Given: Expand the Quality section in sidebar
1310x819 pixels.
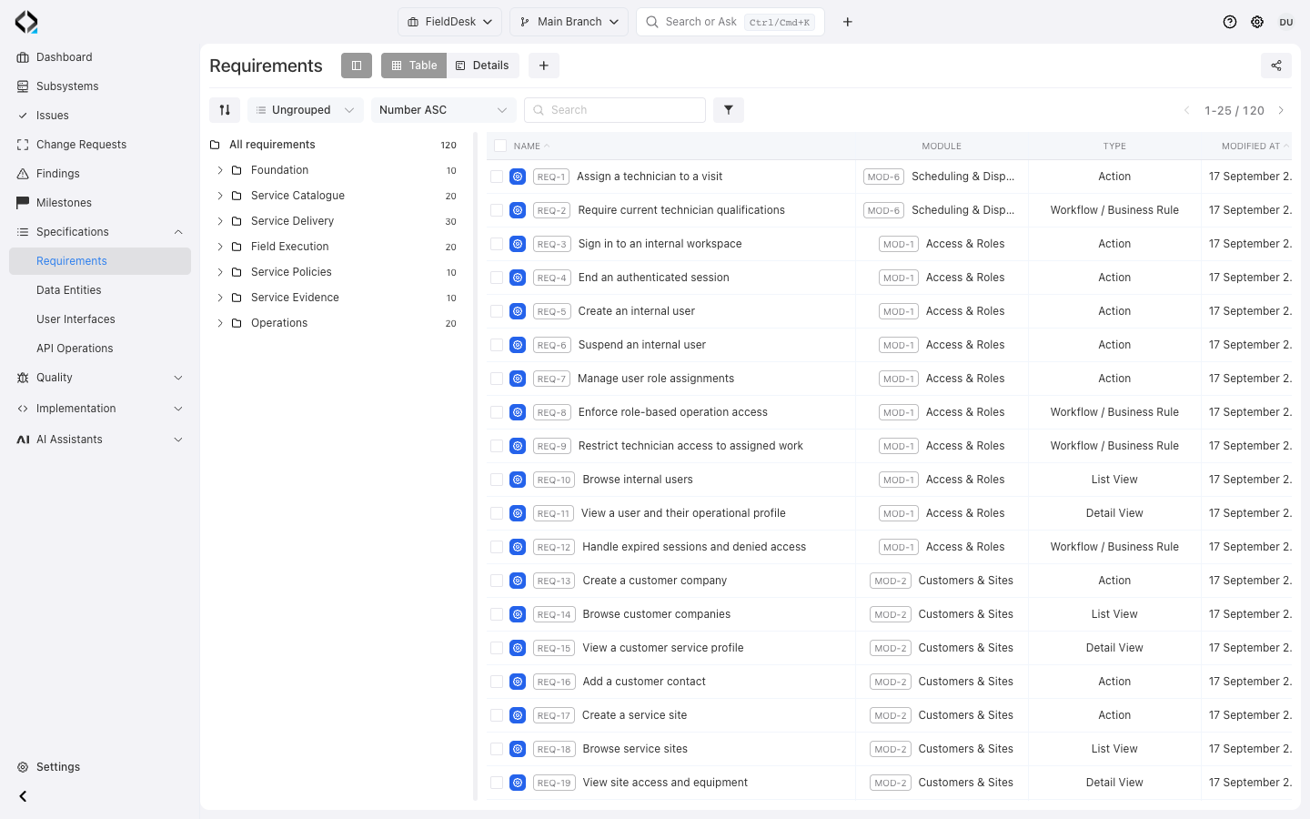Looking at the screenshot, I should click(x=100, y=378).
